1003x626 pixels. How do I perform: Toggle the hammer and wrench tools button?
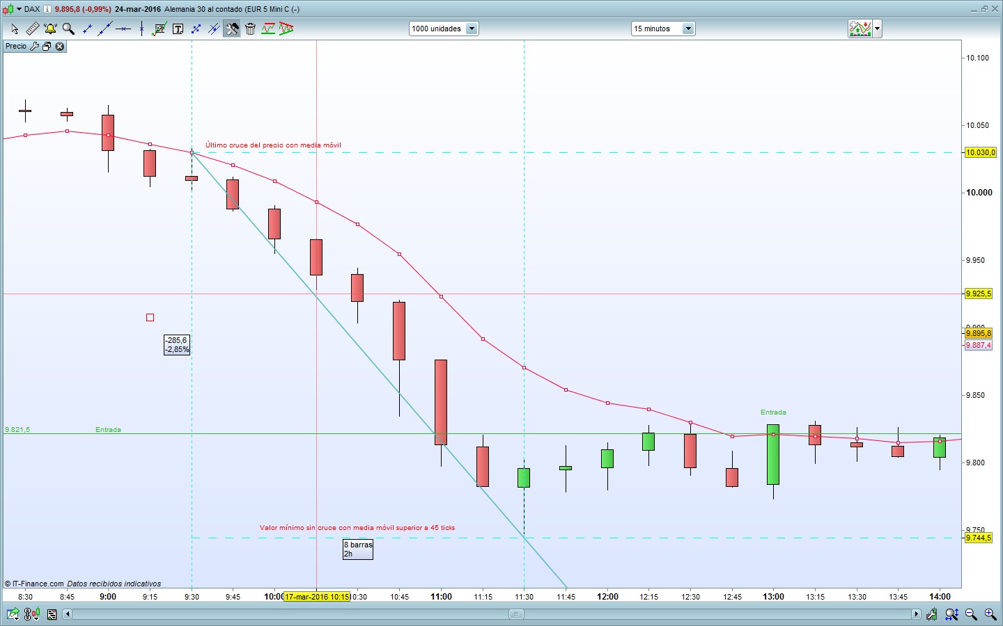pos(232,29)
